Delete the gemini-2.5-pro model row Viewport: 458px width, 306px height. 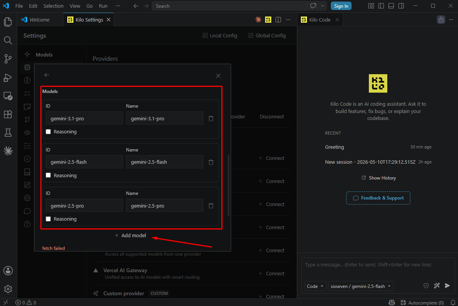(211, 206)
